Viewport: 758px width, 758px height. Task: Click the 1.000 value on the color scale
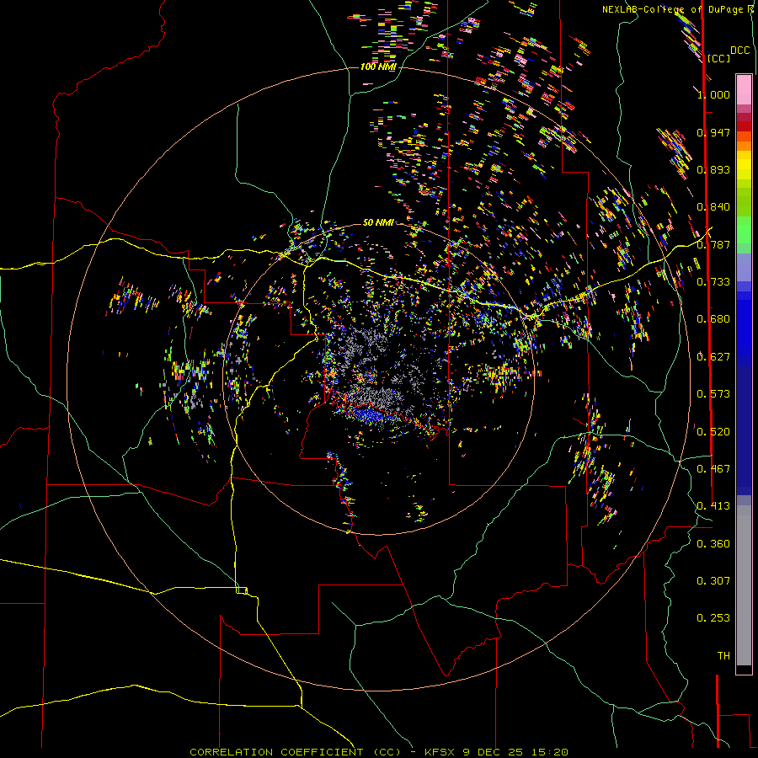[x=713, y=94]
